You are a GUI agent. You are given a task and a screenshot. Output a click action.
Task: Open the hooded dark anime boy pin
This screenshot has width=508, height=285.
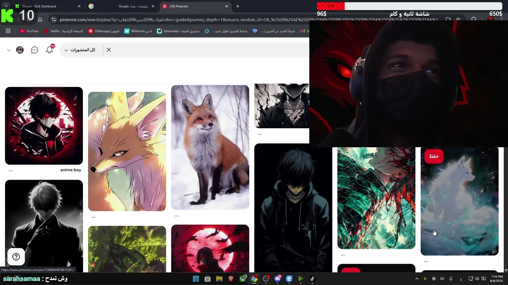[293, 208]
